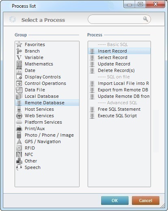
Task: Click the Print/Aux printer icon
Action: click(19, 129)
